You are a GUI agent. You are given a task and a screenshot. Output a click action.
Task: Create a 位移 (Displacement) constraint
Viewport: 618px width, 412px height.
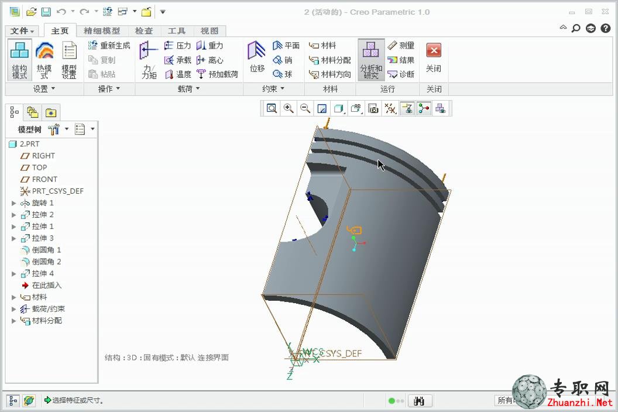click(x=257, y=57)
